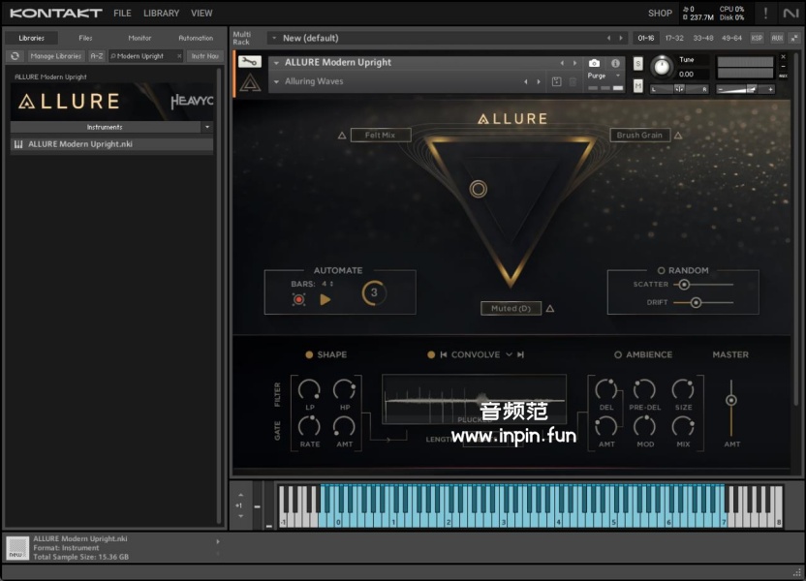Click the camera snapshot view icon
Viewport: 806px width, 581px height.
(594, 63)
